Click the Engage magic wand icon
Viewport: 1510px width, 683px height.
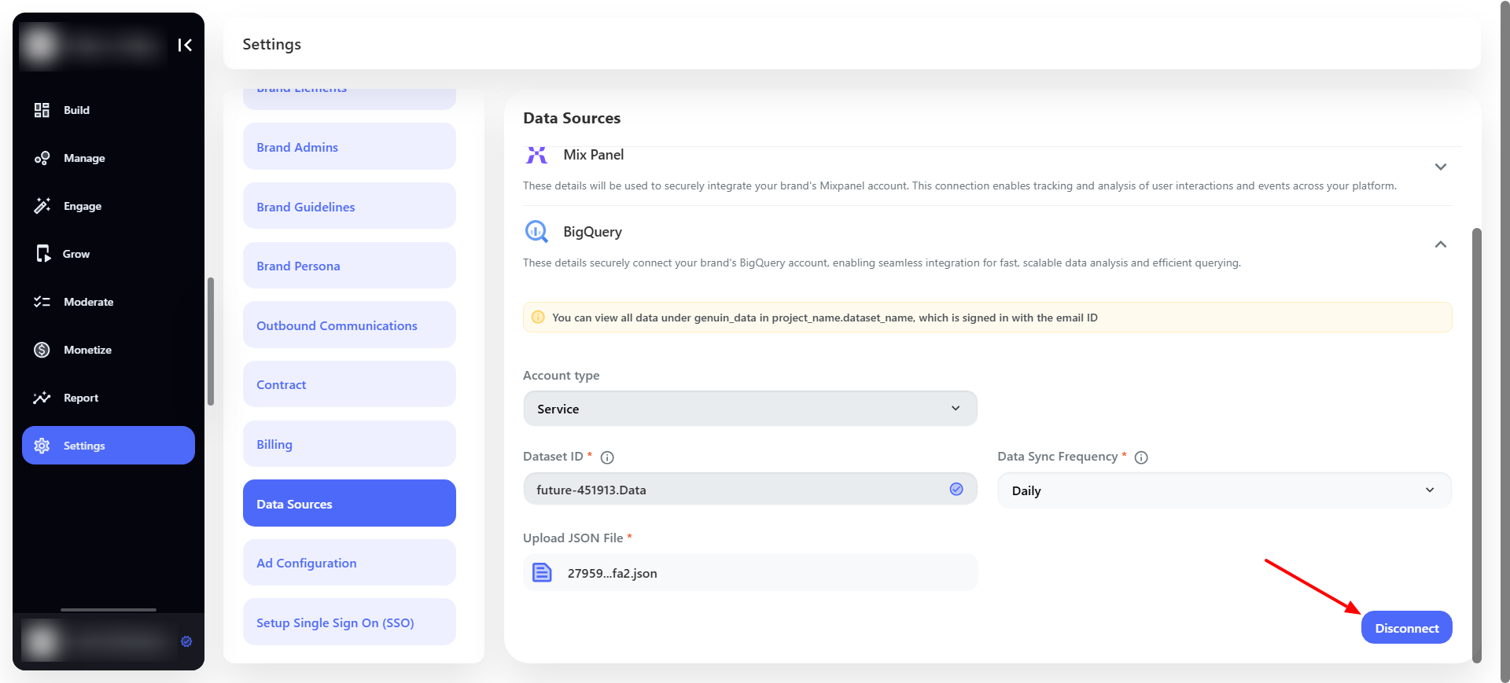(42, 206)
